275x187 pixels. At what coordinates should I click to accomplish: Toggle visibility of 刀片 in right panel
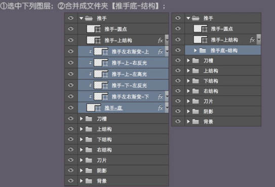pyautogui.click(x=178, y=101)
